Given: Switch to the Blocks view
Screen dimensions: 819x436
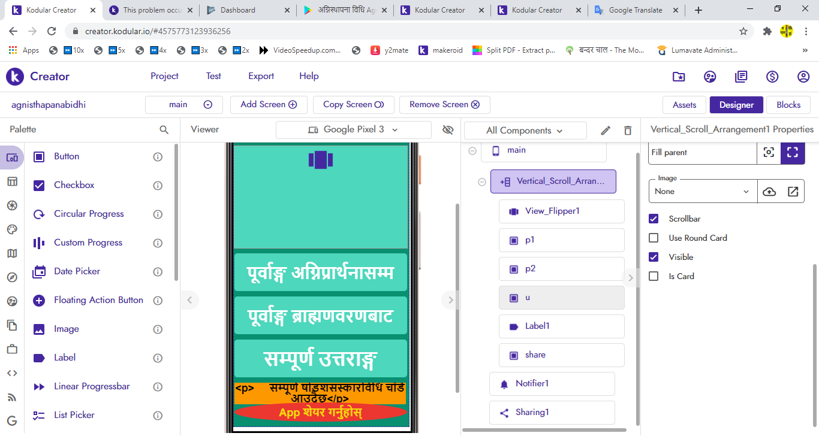Looking at the screenshot, I should 788,105.
